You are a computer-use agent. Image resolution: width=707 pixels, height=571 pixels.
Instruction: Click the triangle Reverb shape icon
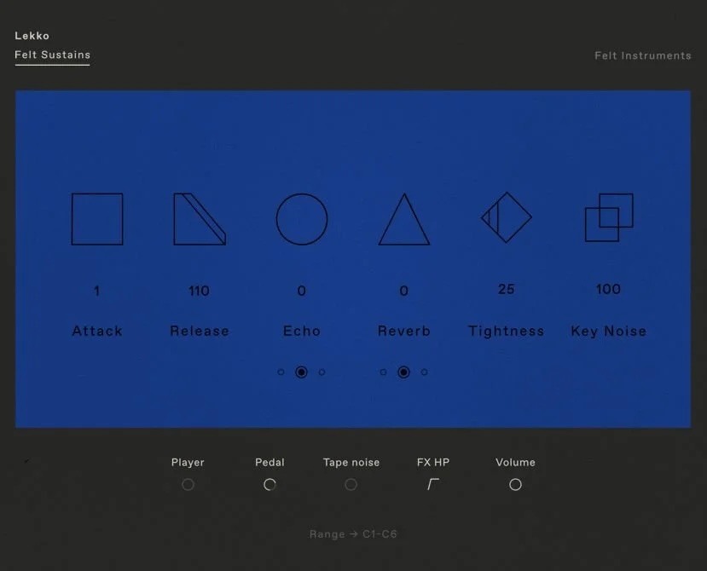click(404, 220)
